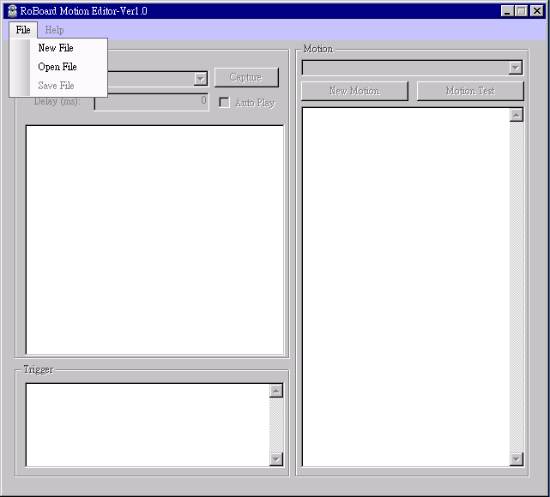This screenshot has height=497, width=550.
Task: Click the Capture button
Action: click(x=246, y=77)
